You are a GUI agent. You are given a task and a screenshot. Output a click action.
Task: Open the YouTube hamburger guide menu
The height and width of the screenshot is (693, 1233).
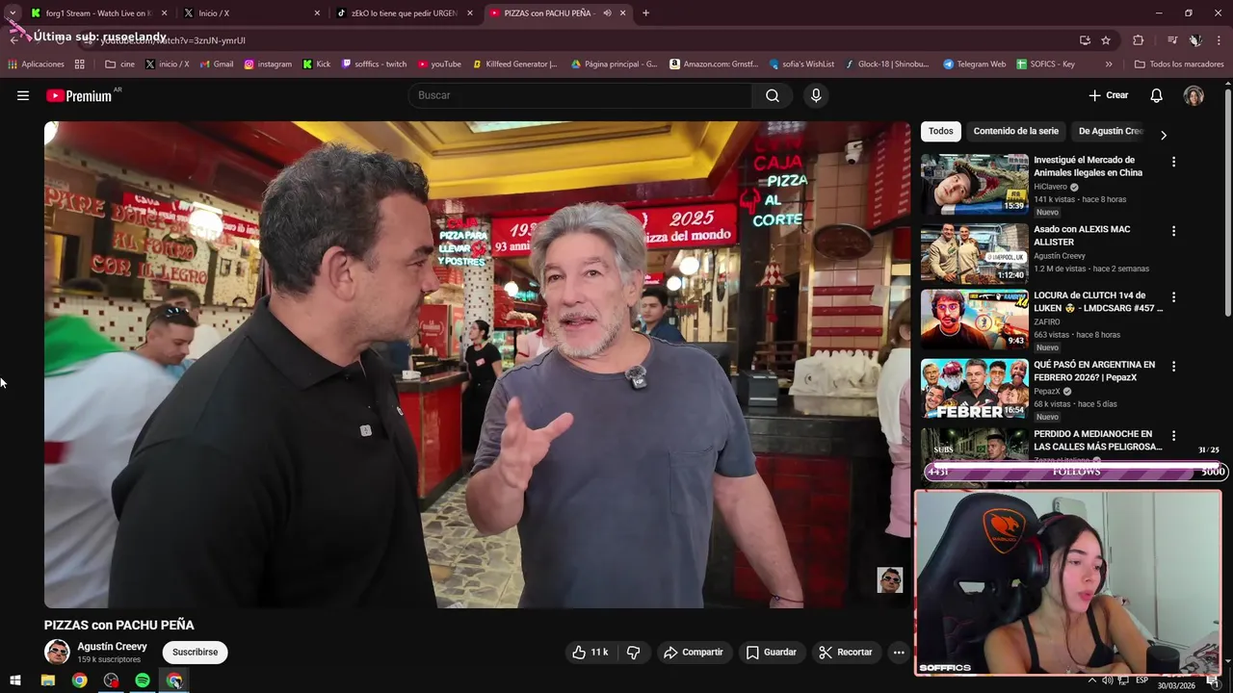[23, 95]
